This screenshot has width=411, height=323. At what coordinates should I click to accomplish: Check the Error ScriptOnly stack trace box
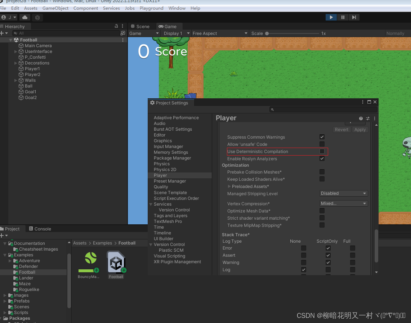point(328,248)
